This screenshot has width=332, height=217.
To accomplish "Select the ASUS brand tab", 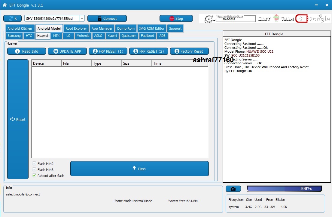I will (98, 36).
